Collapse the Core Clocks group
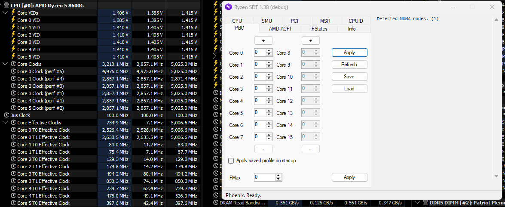 coord(5,64)
